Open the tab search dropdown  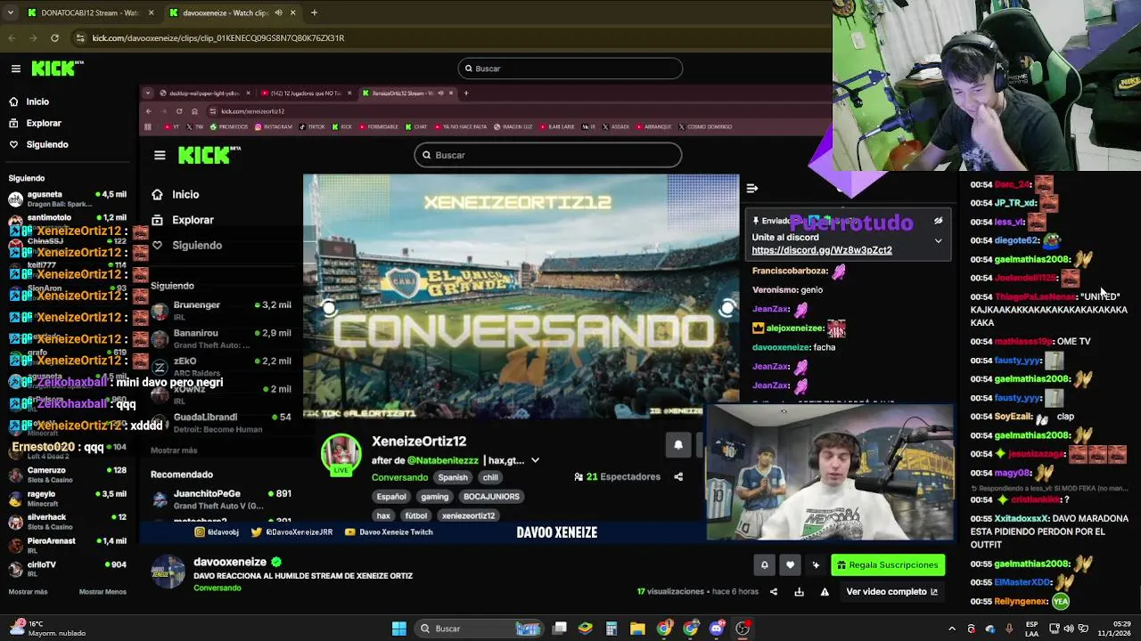point(11,12)
